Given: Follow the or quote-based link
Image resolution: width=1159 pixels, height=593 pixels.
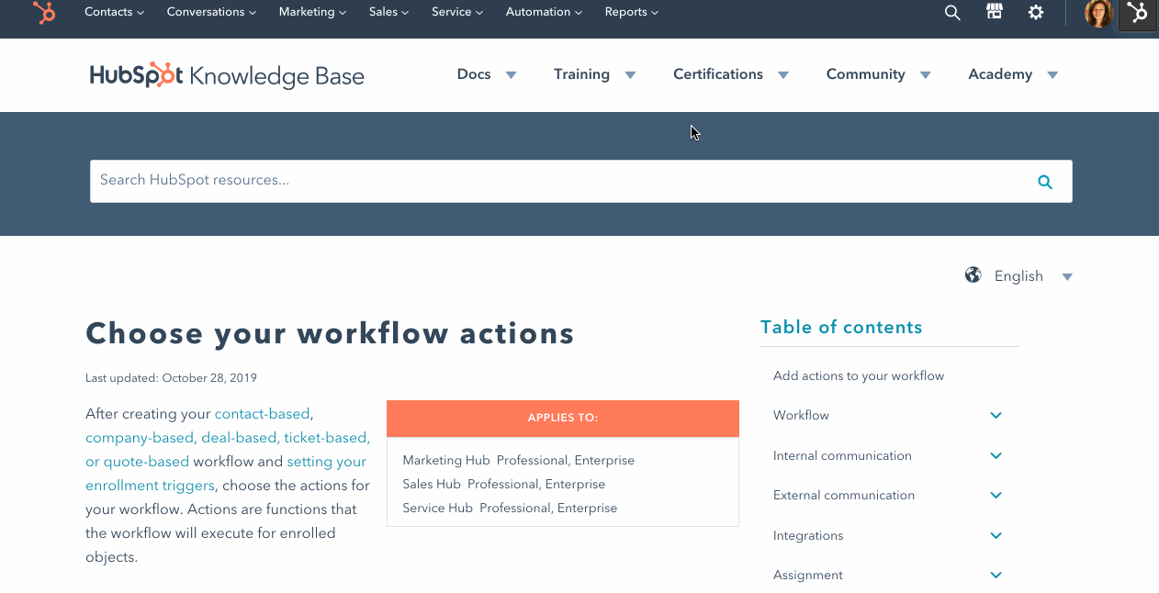Looking at the screenshot, I should tap(137, 462).
